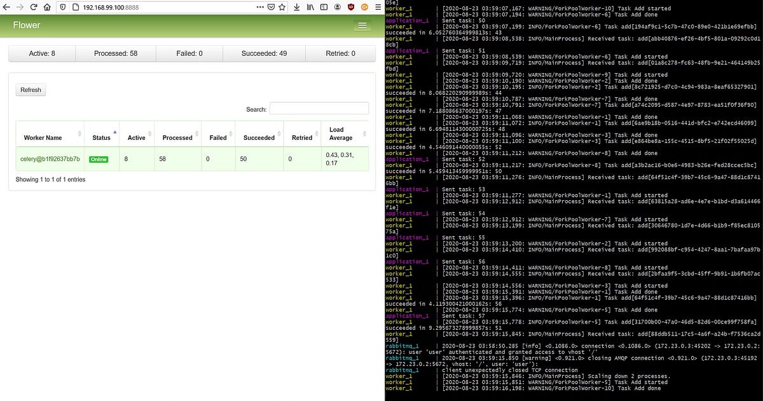Click the Refresh button
Image resolution: width=763 pixels, height=401 pixels.
30,90
